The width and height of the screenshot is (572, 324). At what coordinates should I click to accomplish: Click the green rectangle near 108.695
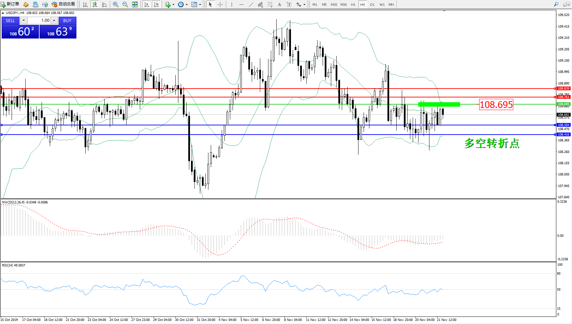point(439,104)
